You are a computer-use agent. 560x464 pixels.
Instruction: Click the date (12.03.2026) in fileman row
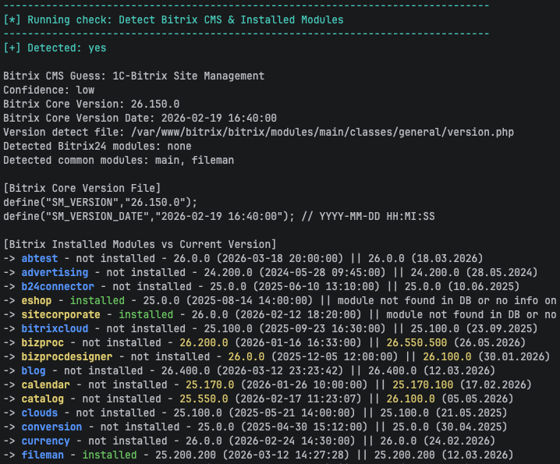click(477, 455)
